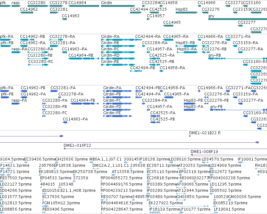The height and width of the screenshot is (214, 267).
Task: Open the gry gene label
Action: tap(211, 16)
